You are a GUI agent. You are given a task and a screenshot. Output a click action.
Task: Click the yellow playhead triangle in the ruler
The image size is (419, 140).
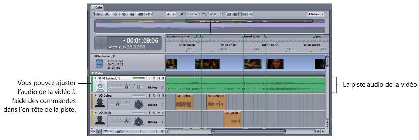(198, 42)
